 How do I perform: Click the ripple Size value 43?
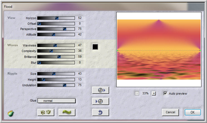pyautogui.click(x=80, y=73)
